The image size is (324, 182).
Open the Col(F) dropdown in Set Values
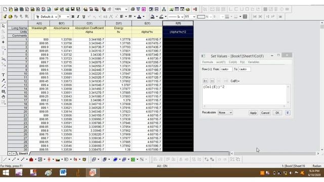(x=235, y=81)
